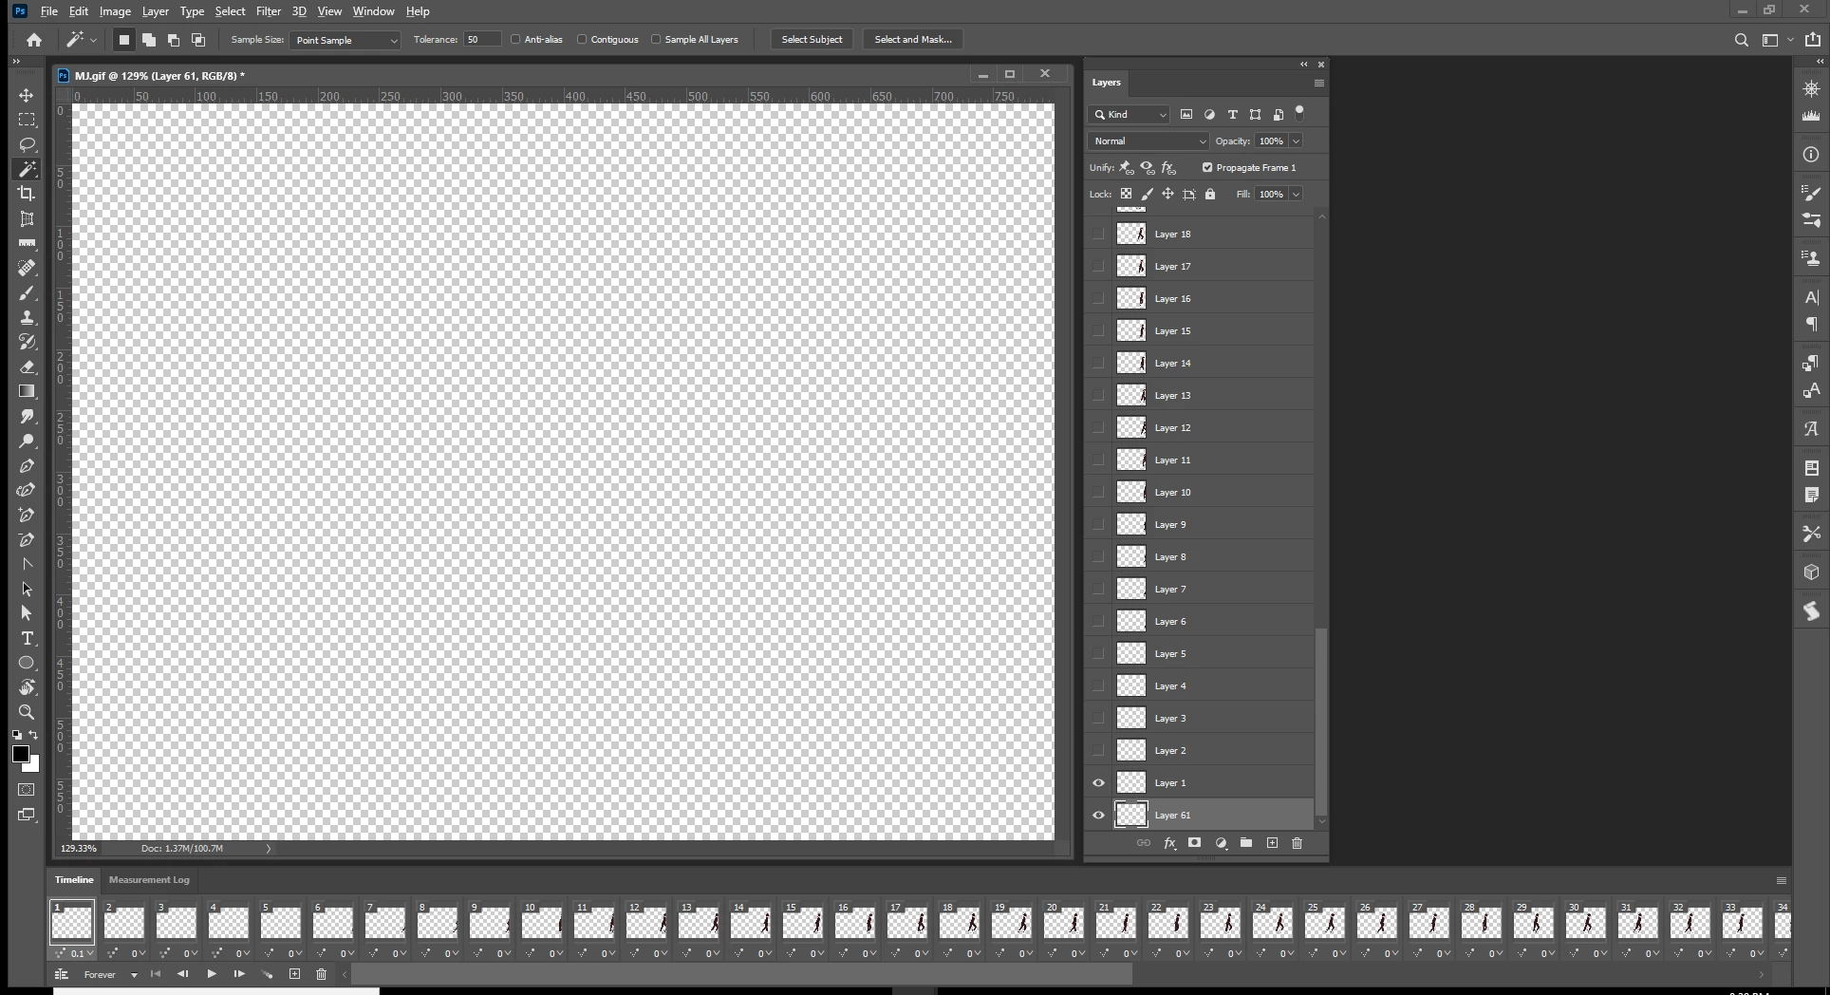This screenshot has width=1830, height=995.
Task: Open the Image menu
Action: [115, 11]
